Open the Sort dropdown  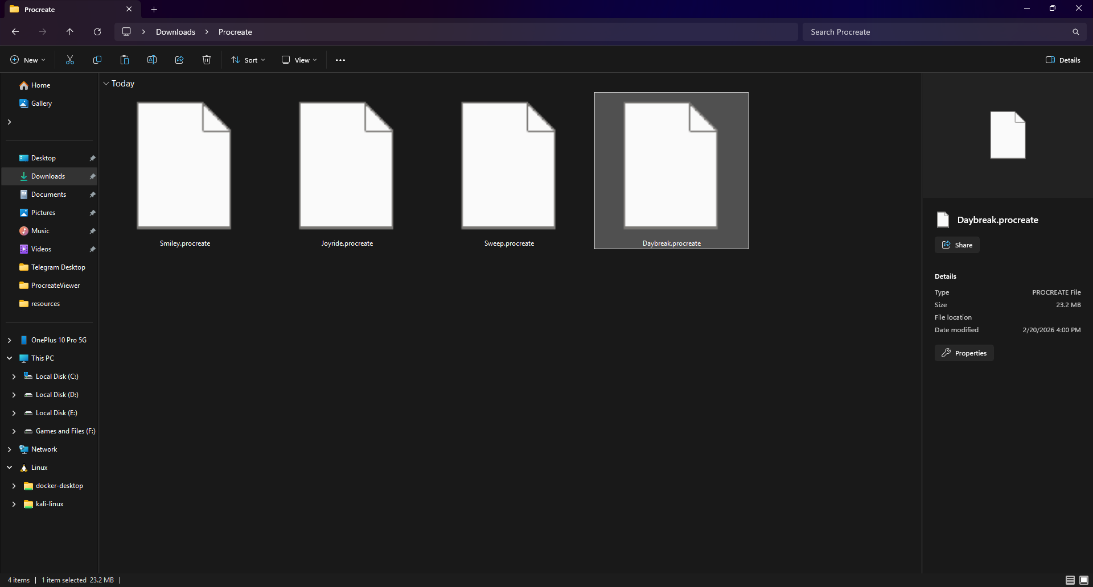click(248, 60)
